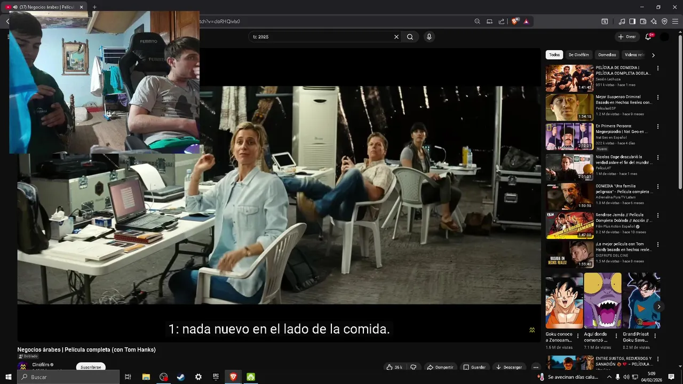This screenshot has width=683, height=384.
Task: Click the double-chevron icon at the video's corner
Action: [532, 330]
